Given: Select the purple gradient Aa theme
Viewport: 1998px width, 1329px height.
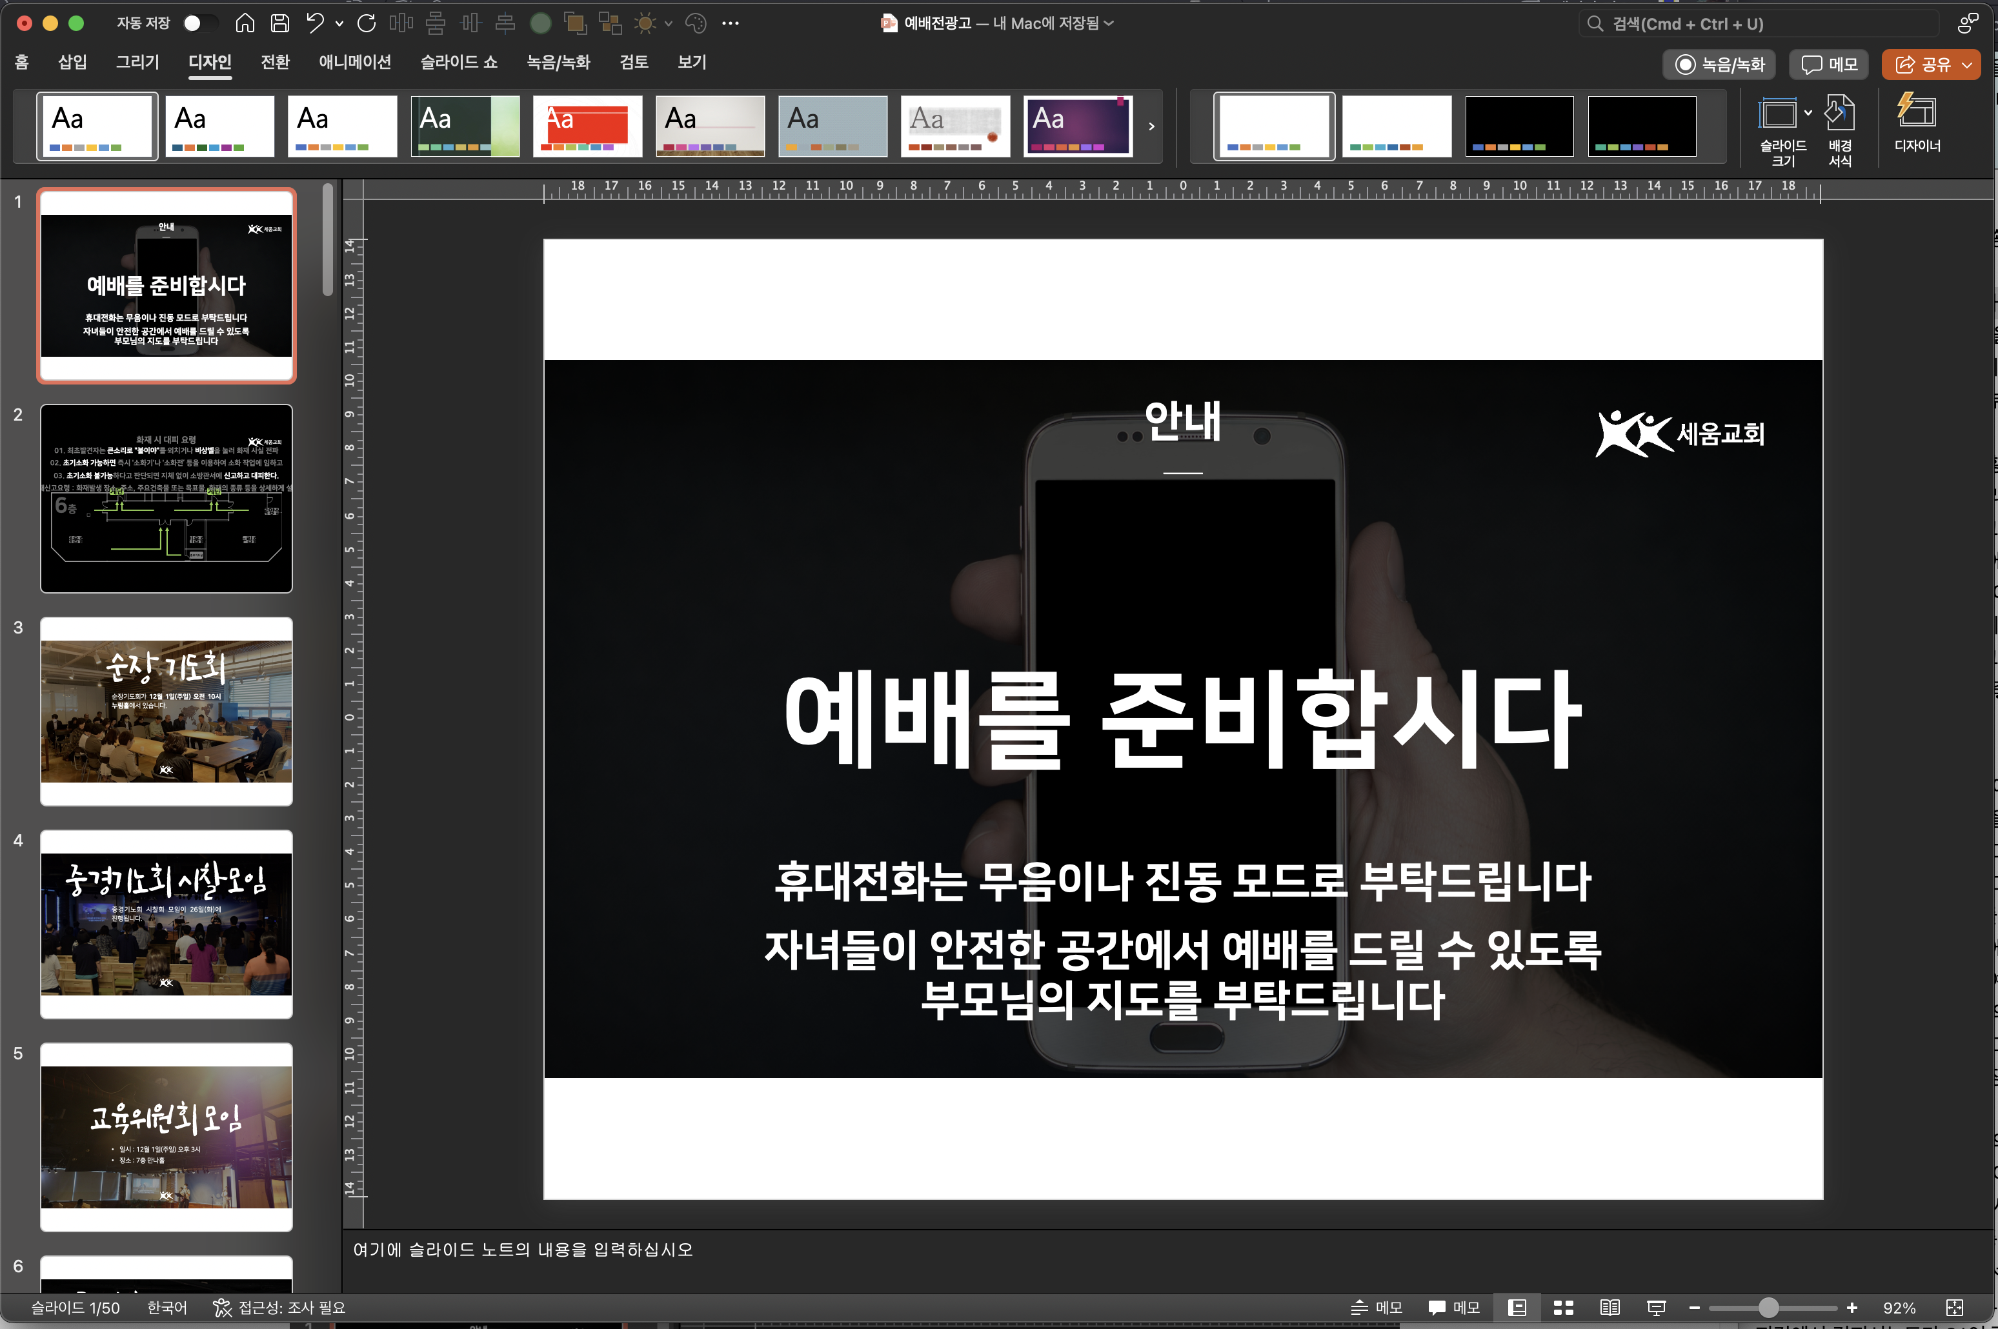Looking at the screenshot, I should pyautogui.click(x=1078, y=125).
